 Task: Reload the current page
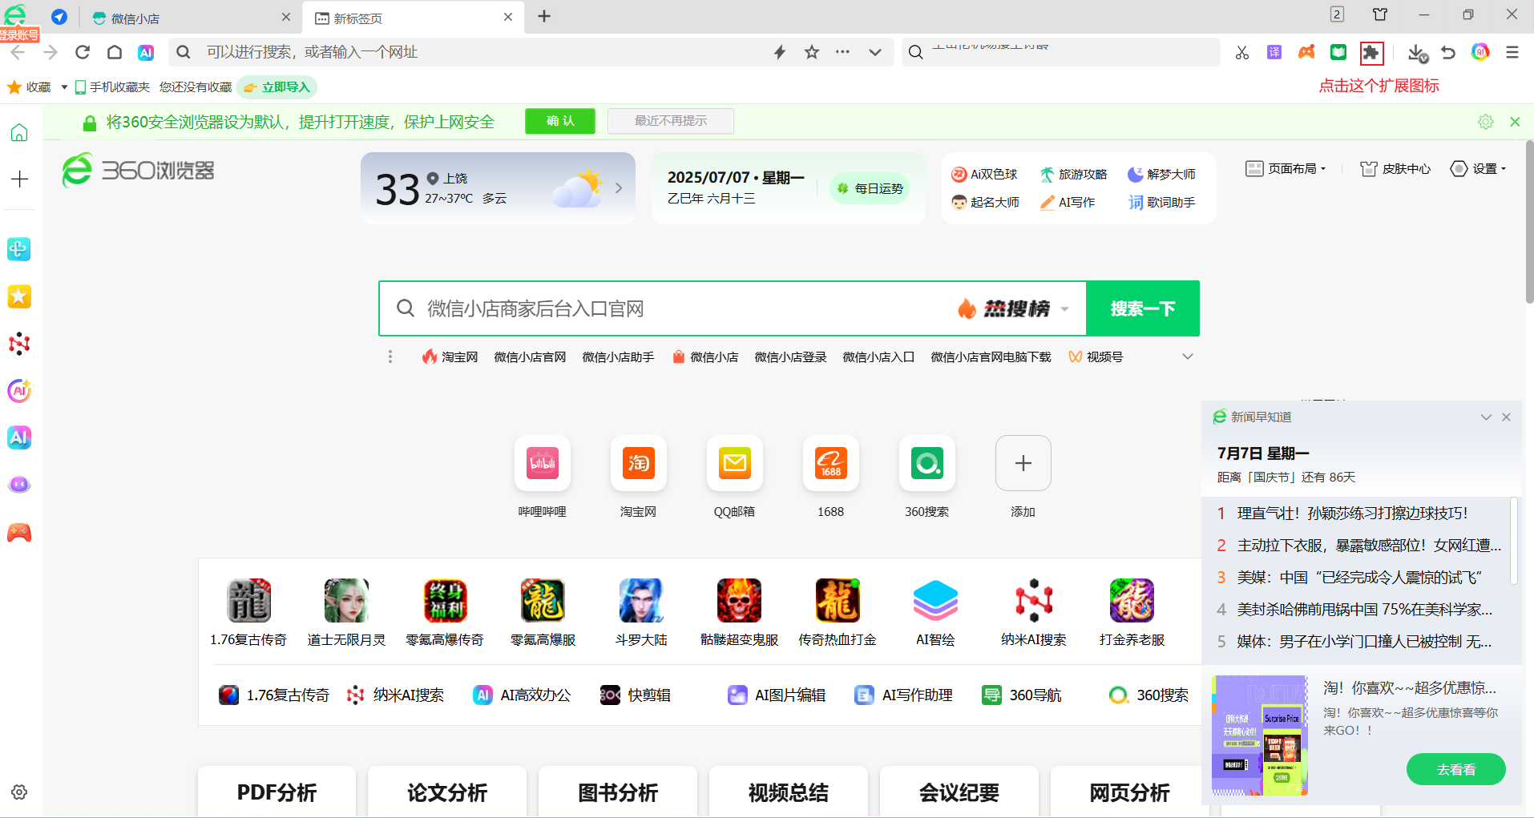[x=83, y=52]
